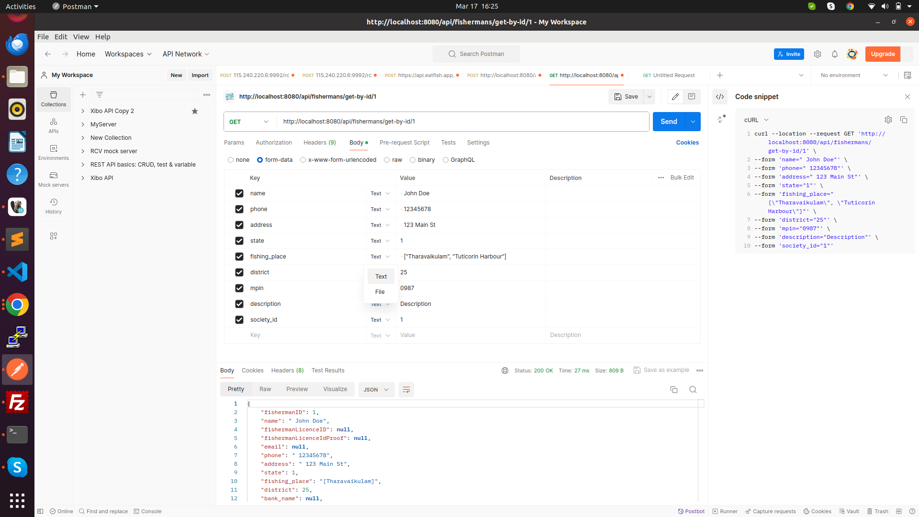Viewport: 919px width, 517px height.
Task: Open the History sidebar panel
Action: pos(54,206)
